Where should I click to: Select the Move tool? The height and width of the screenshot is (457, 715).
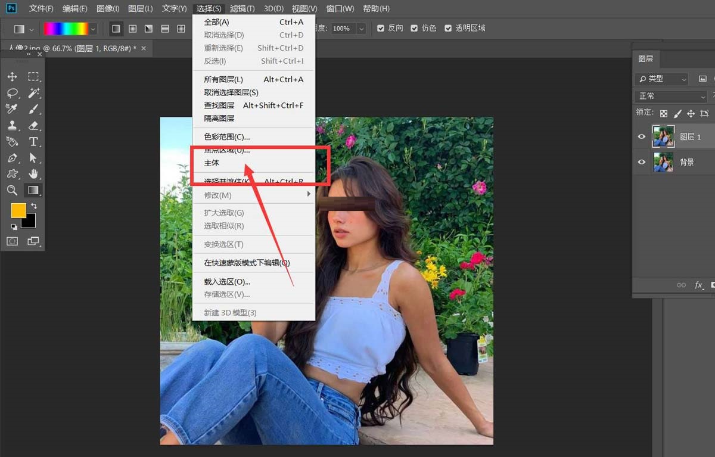12,76
